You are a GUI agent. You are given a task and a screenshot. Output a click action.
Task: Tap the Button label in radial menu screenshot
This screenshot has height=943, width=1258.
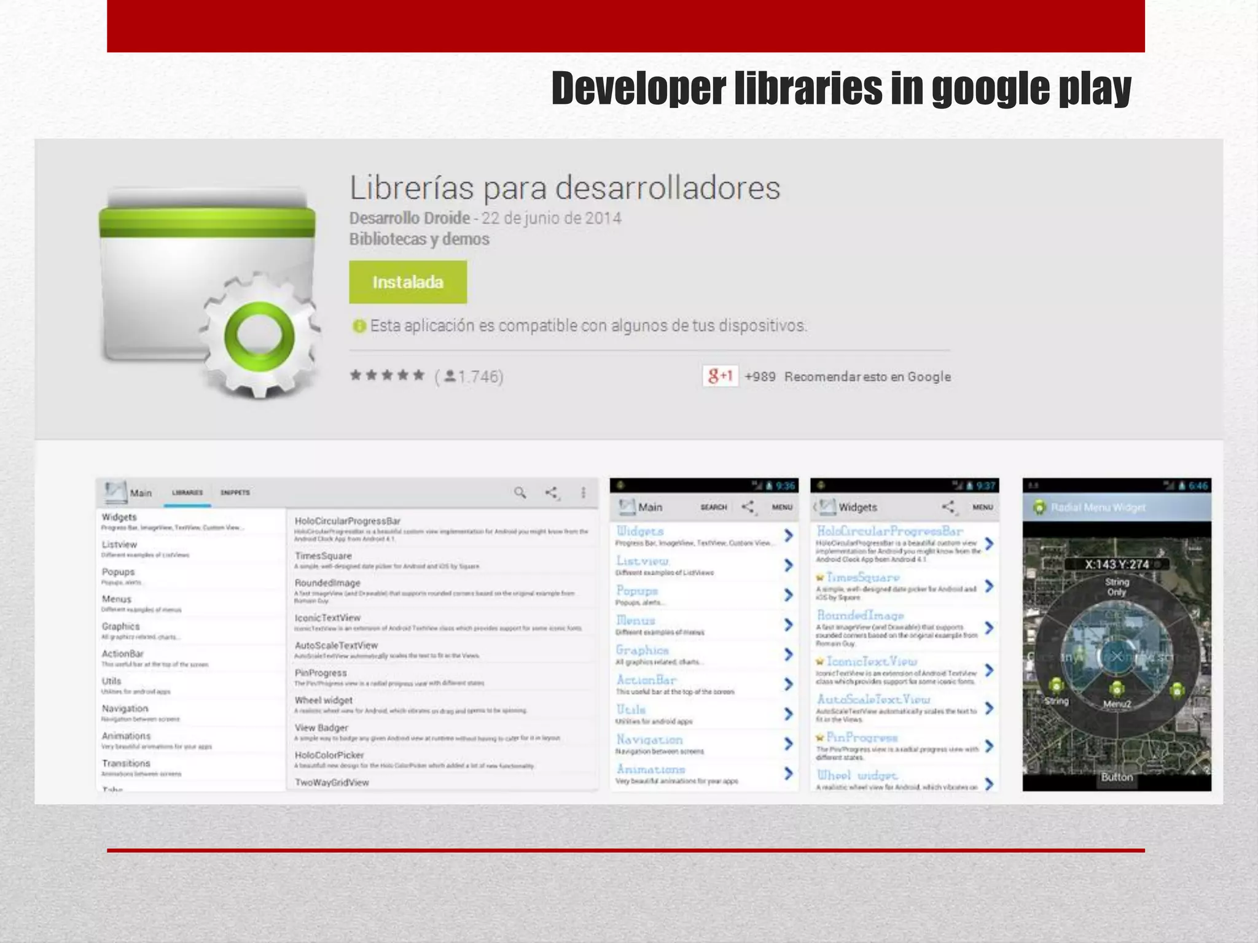pyautogui.click(x=1117, y=777)
